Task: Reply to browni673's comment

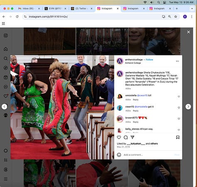Action: [x=135, y=122]
